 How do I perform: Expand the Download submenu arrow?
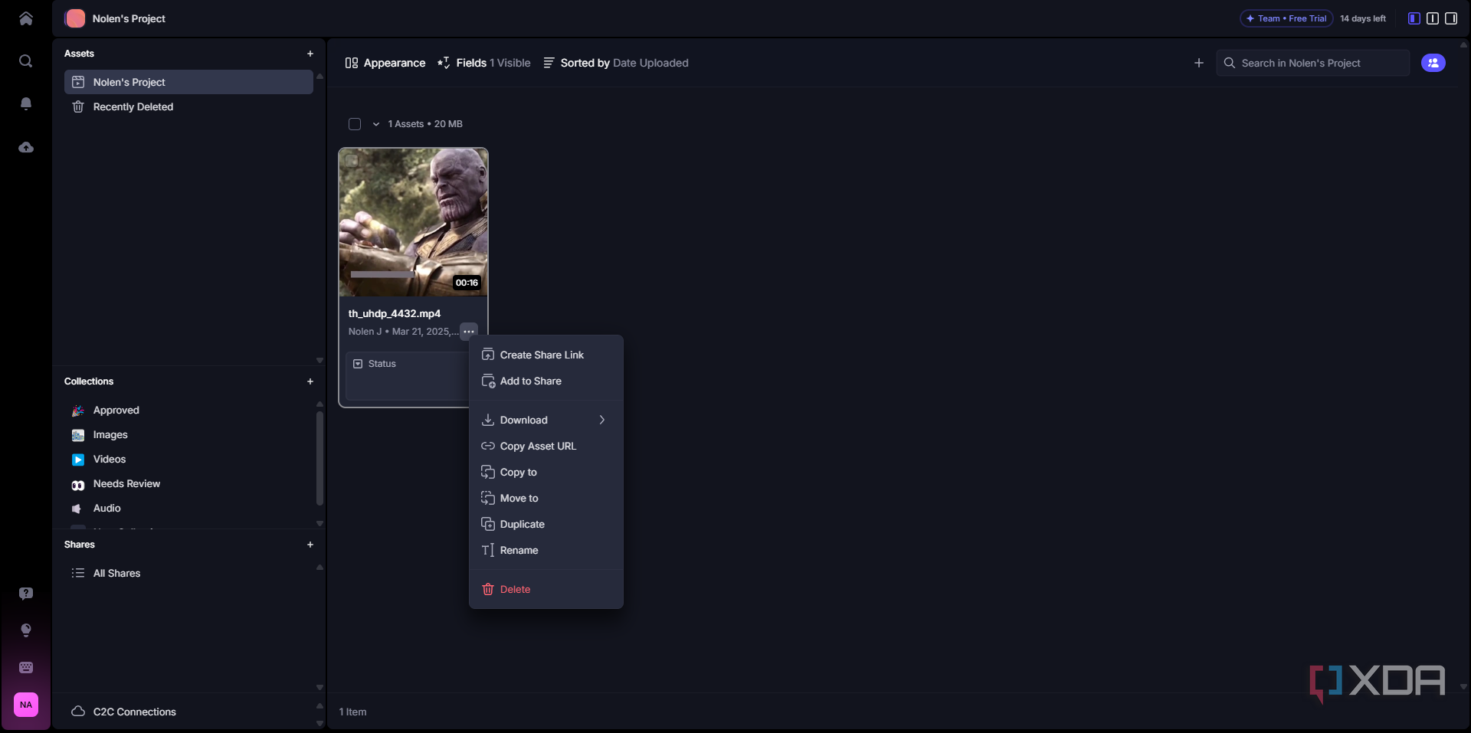tap(602, 420)
